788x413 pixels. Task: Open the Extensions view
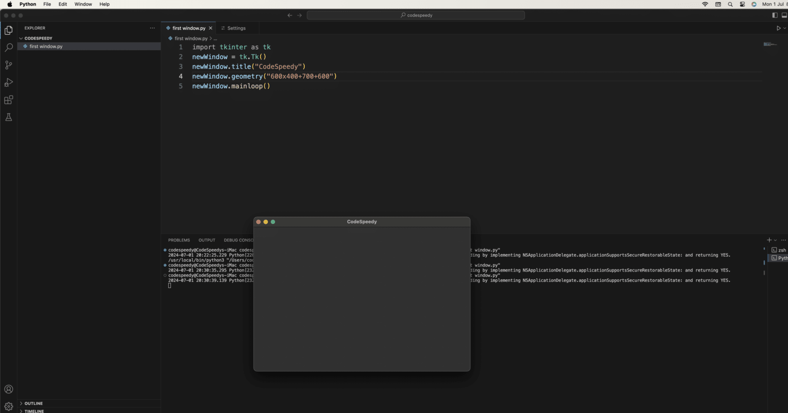point(8,99)
